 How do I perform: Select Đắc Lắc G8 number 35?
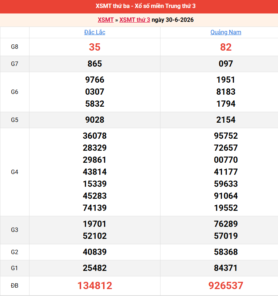click(95, 47)
